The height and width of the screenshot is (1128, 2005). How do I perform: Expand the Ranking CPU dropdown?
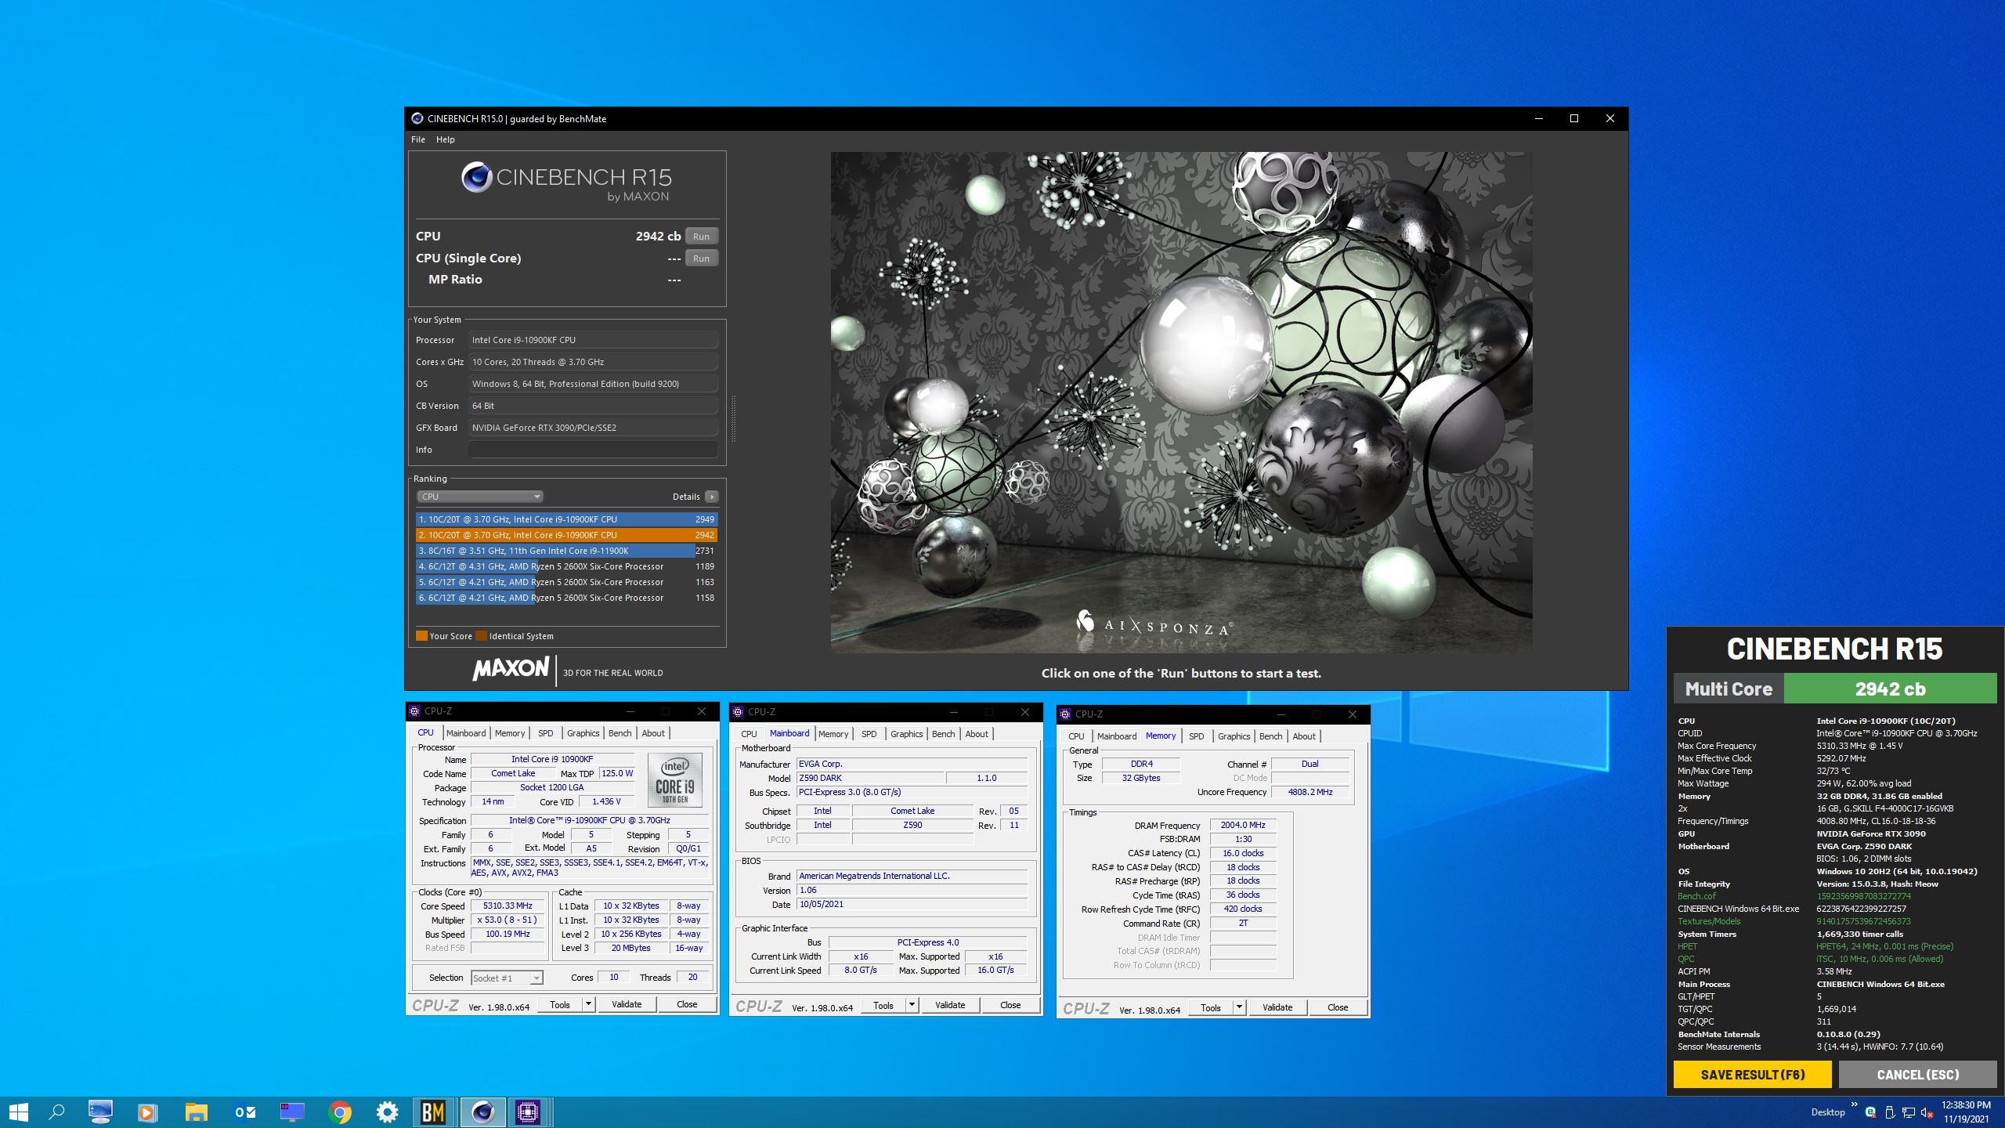click(480, 497)
